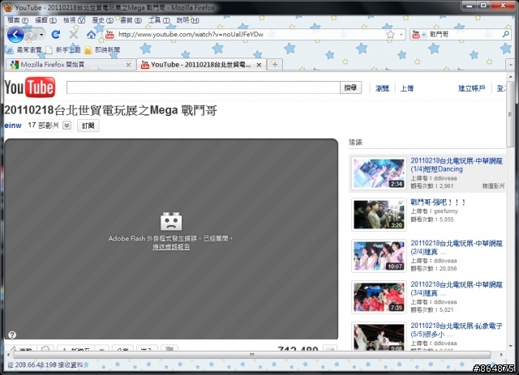Open a new tab with plus button
Screen dimensions: 519x375
click(275, 65)
